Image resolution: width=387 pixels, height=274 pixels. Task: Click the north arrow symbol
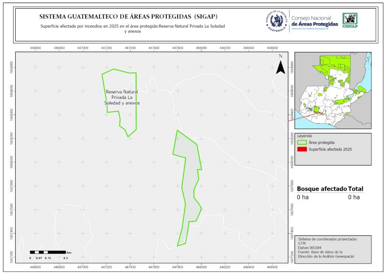click(281, 66)
